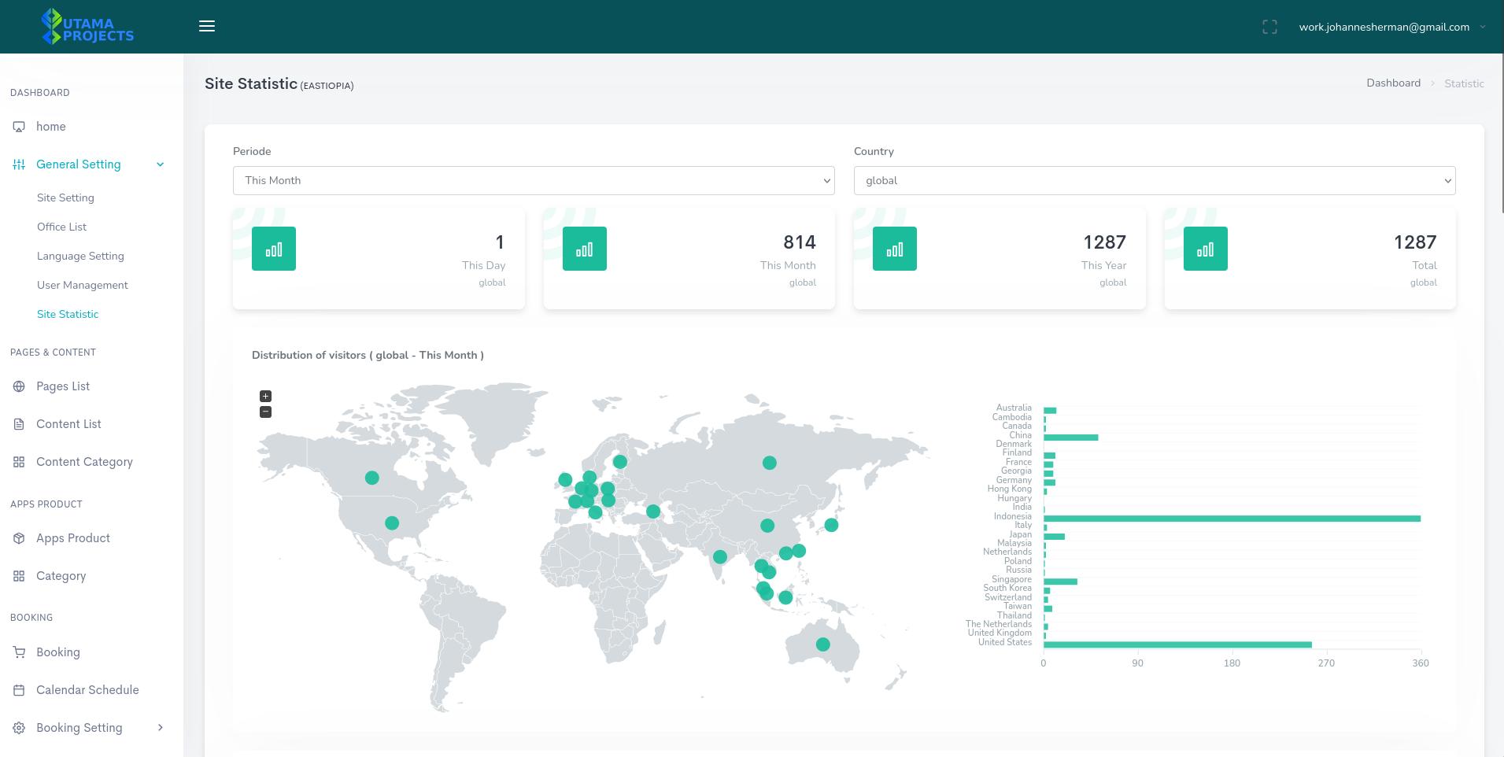Click the This Day statistic icon
Viewport: 1504px width, 757px height.
tap(274, 249)
